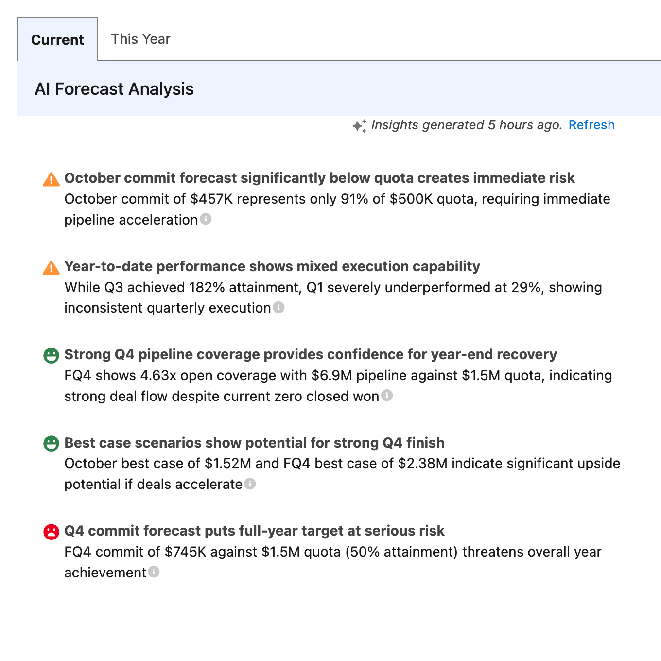Switch to the This Year tab
This screenshot has width=661, height=661.
pos(140,39)
